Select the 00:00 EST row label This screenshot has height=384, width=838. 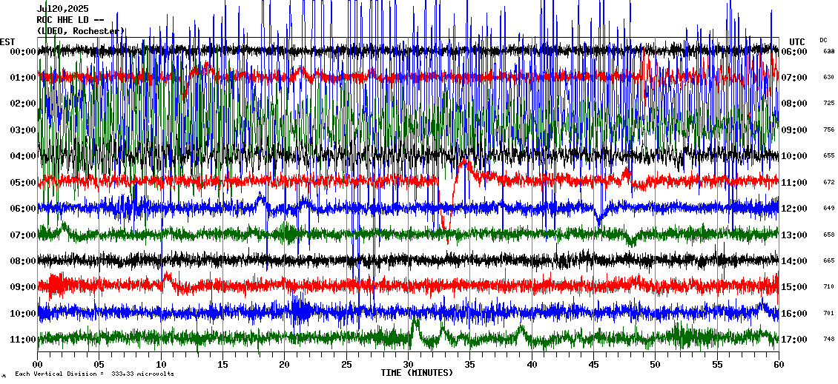tap(24, 52)
